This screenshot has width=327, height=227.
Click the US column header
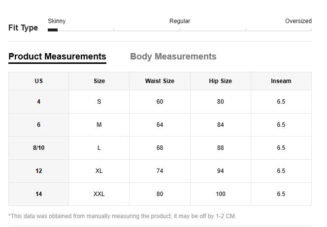pyautogui.click(x=38, y=81)
